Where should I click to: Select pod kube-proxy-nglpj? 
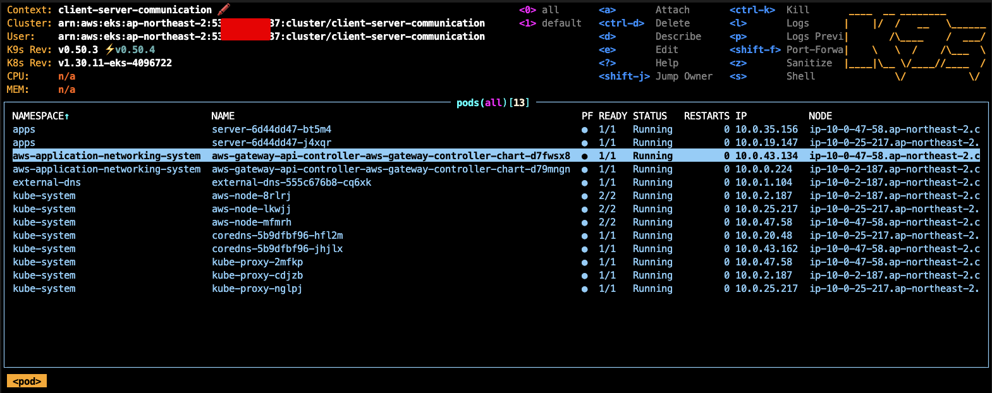pos(257,289)
